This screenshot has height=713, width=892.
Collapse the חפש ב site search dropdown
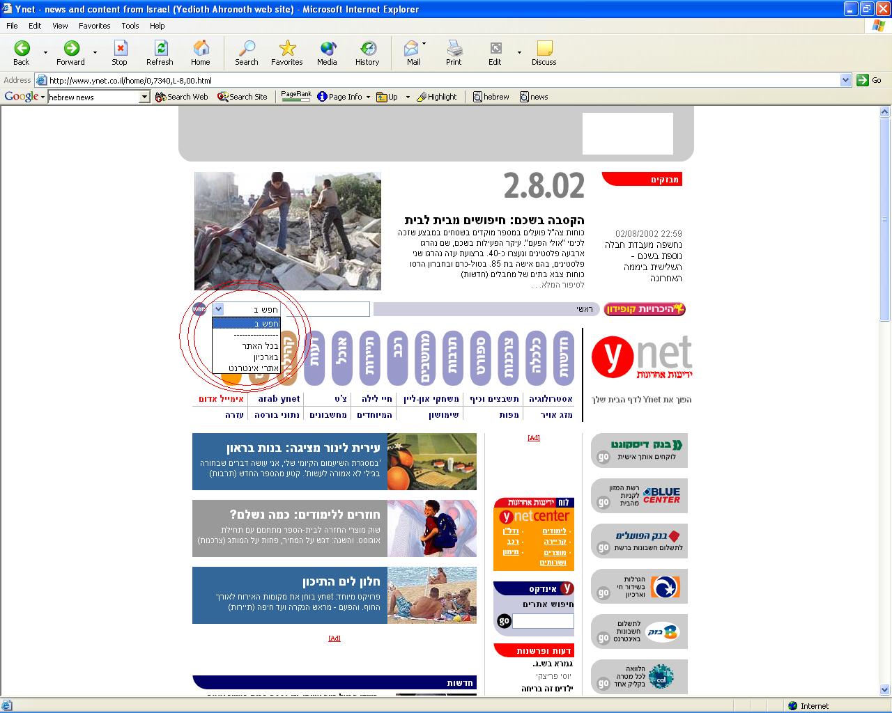(218, 309)
